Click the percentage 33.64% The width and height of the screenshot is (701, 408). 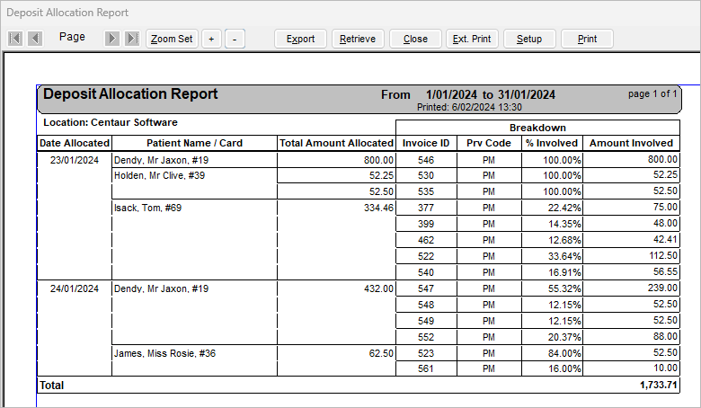point(564,256)
